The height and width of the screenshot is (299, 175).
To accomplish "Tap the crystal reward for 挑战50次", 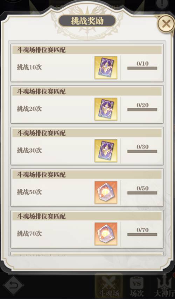I will click(106, 192).
